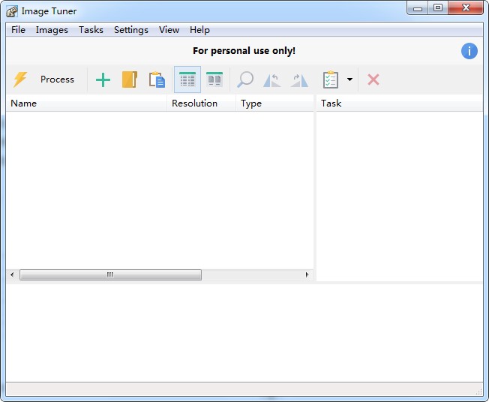Maximize the Image Tuner window
This screenshot has width=489, height=402.
438,8
